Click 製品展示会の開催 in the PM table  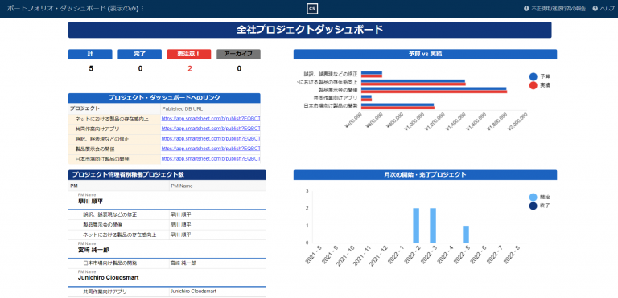(102, 225)
